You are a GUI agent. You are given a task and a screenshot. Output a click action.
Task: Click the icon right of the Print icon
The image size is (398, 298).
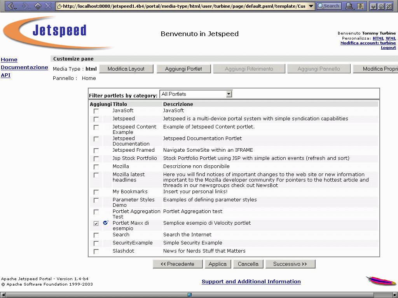[360, 6]
